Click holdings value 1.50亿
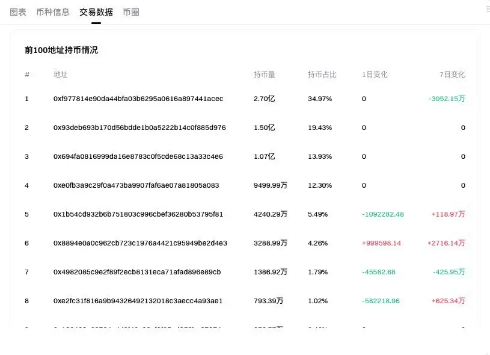The image size is (490, 355). pyautogui.click(x=265, y=128)
